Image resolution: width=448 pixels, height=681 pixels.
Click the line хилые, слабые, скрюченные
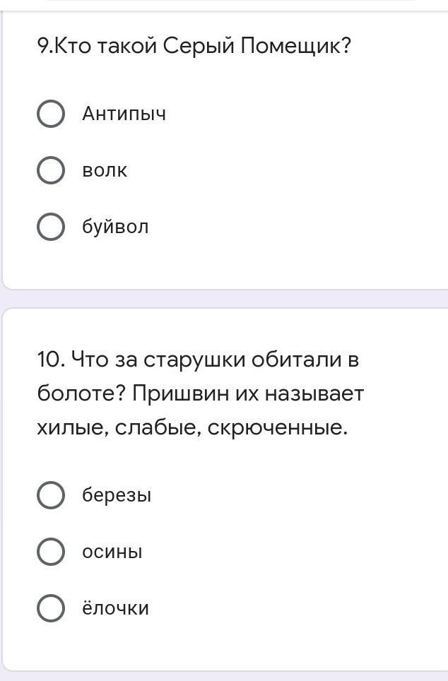coord(192,428)
